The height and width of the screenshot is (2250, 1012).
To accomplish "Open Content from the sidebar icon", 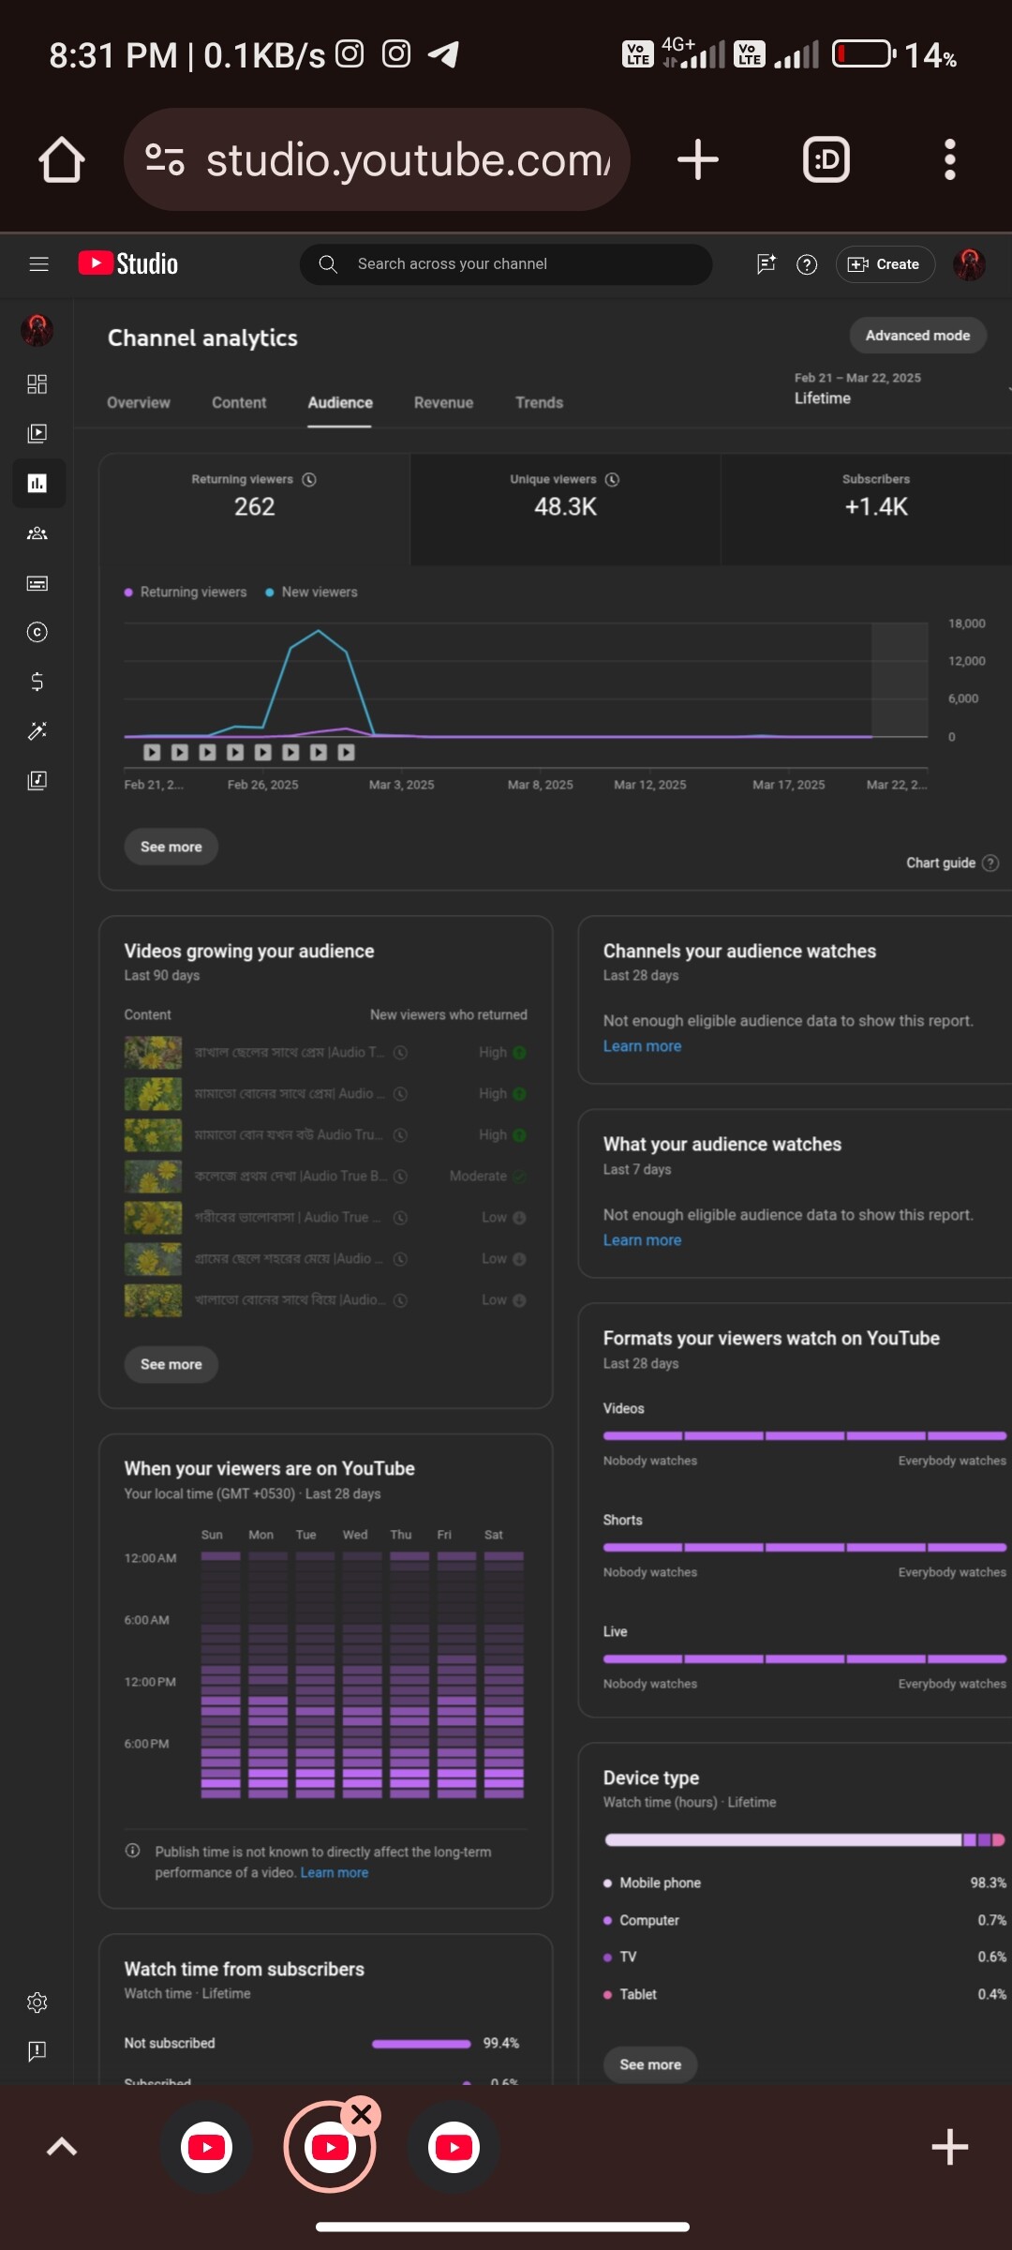I will tap(37, 433).
